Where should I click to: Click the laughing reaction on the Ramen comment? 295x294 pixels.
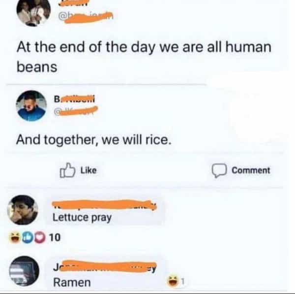click(173, 282)
